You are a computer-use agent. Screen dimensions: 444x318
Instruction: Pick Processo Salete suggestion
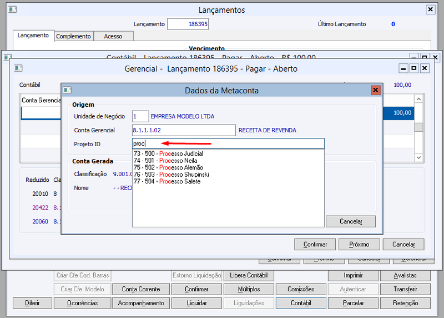point(167,181)
